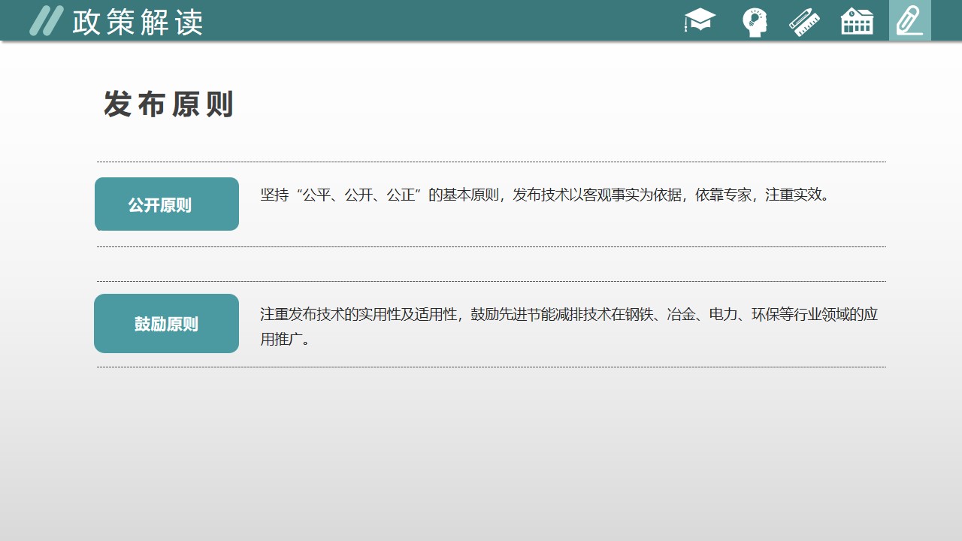Click the graduation cap icon
The height and width of the screenshot is (541, 962).
[700, 20]
